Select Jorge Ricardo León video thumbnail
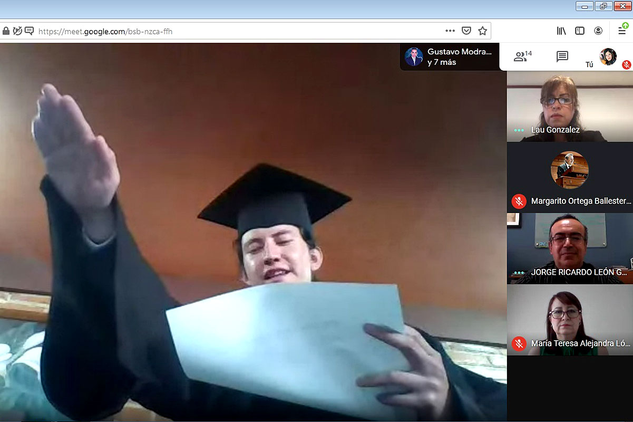 (x=570, y=248)
